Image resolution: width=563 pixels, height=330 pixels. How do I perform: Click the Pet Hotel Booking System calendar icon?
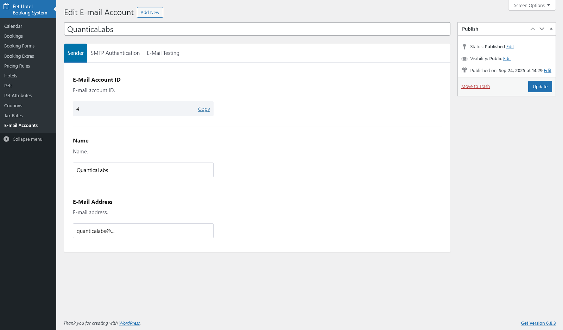(x=6, y=6)
